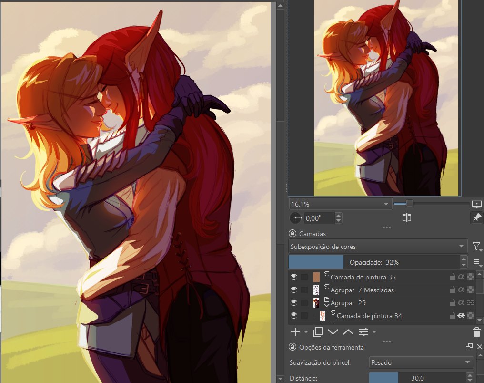
Task: Delete layer with trash icon
Action: coord(476,332)
